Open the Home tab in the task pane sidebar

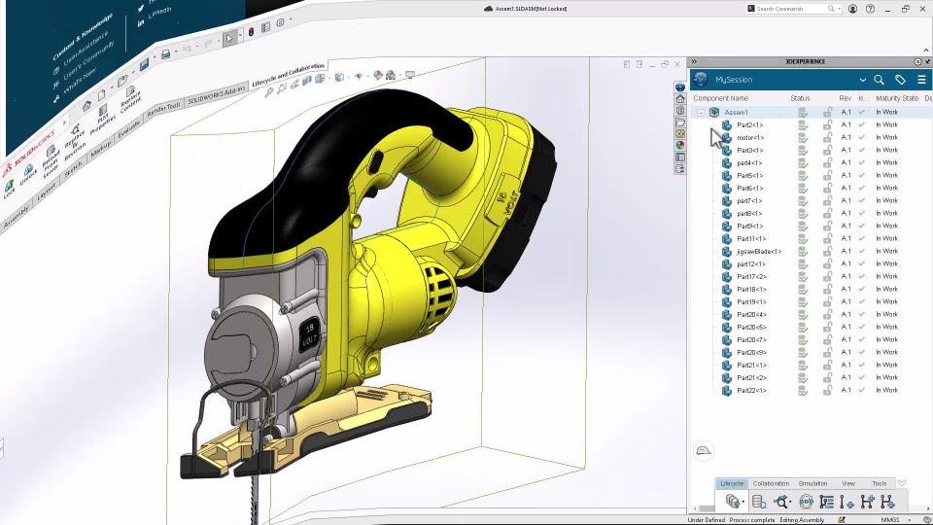click(x=680, y=99)
